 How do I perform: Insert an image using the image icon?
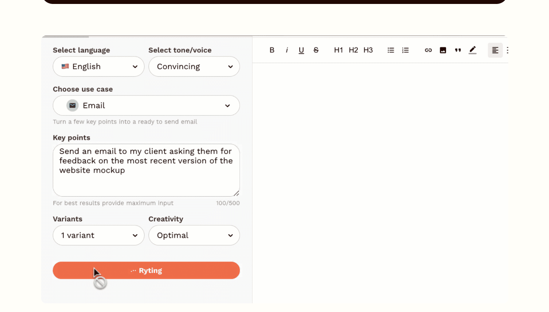443,50
